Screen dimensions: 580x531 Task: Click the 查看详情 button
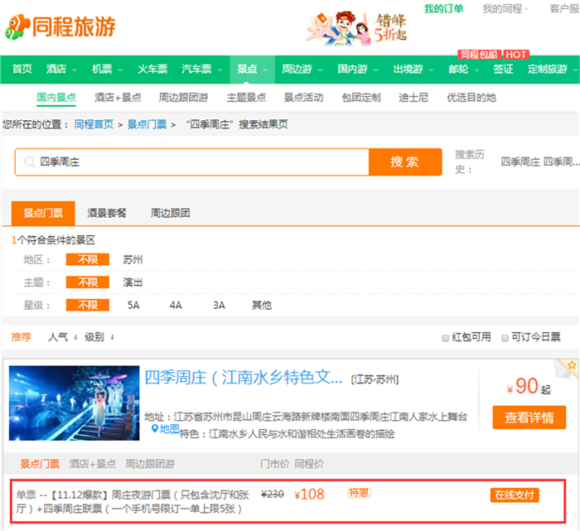pyautogui.click(x=529, y=418)
